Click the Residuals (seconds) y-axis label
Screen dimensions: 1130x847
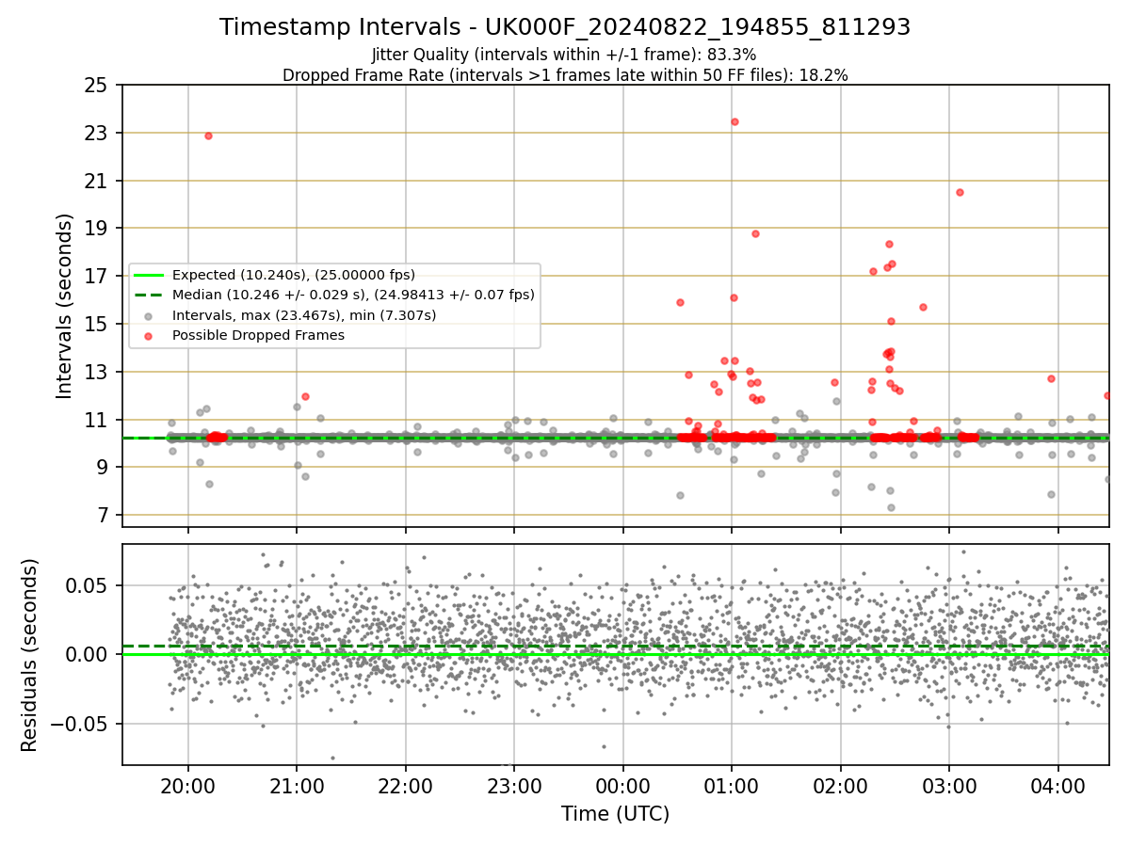point(30,655)
